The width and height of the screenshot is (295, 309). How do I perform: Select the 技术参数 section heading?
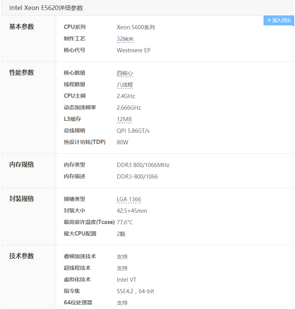click(x=22, y=256)
